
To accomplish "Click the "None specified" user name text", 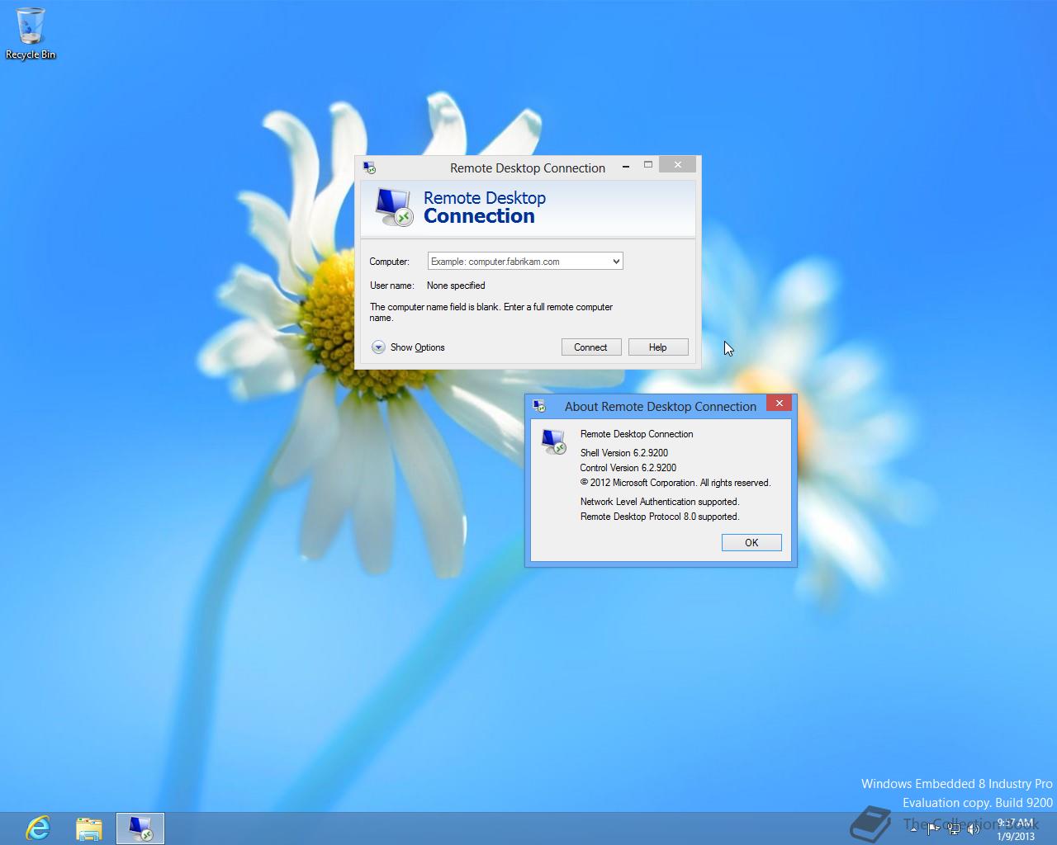I will 456,286.
